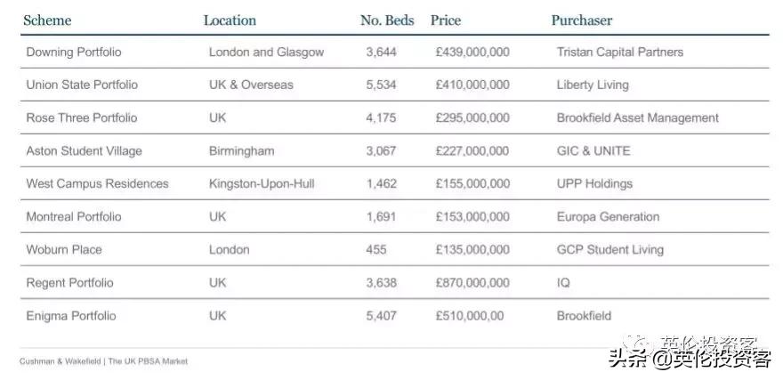Image resolution: width=783 pixels, height=380 pixels.
Task: Click West Campus Residences scheme name
Action: [x=97, y=184]
